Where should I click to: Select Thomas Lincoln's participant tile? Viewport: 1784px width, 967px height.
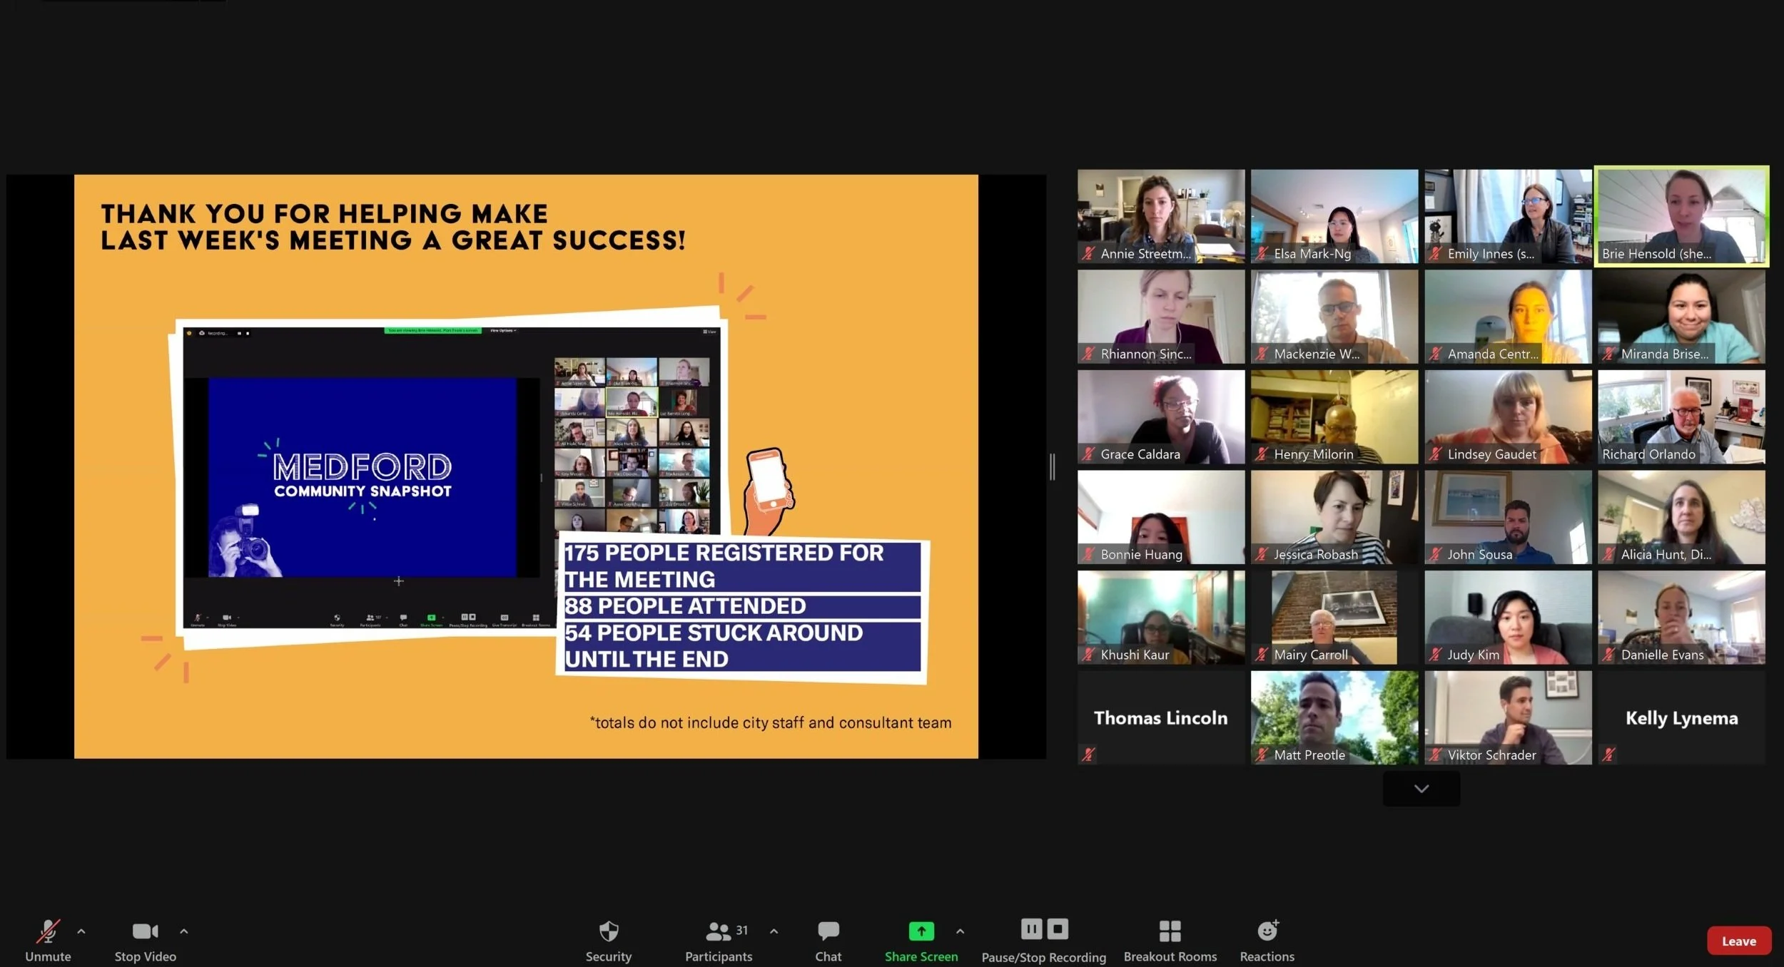coord(1160,717)
